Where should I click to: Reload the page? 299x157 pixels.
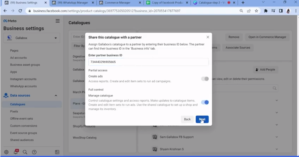point(20,11)
